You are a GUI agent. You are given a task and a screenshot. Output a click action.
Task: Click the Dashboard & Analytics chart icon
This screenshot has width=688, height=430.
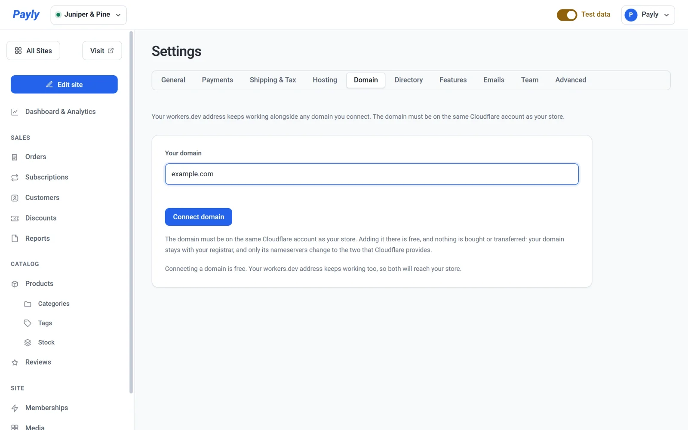click(15, 112)
